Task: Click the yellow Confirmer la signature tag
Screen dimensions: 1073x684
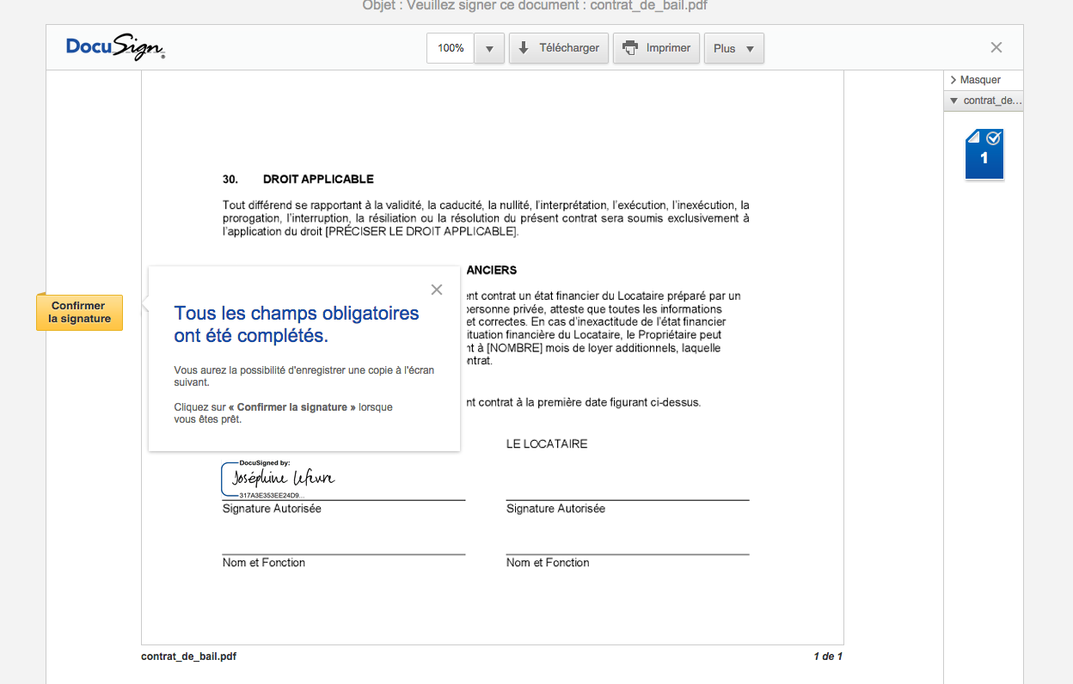Action: 79,313
